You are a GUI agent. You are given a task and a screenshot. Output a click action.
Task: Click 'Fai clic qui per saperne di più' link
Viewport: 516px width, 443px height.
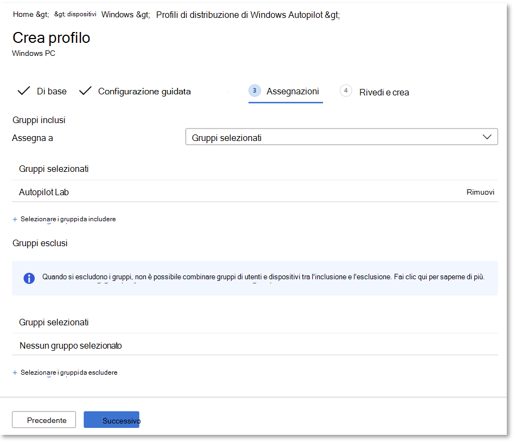[x=439, y=277]
